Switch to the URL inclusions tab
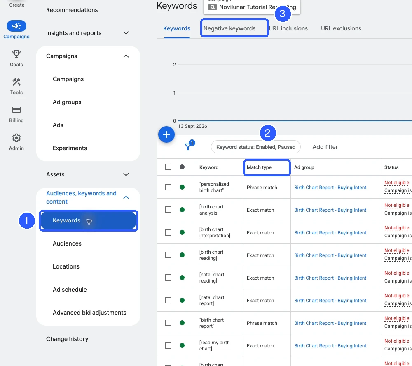 click(x=288, y=28)
